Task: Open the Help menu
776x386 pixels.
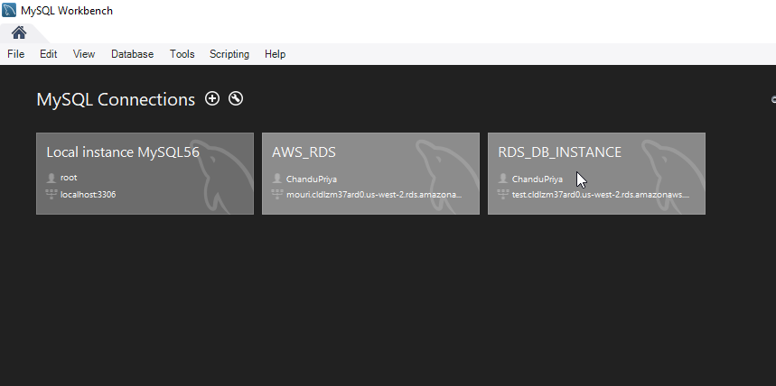Action: coord(276,54)
